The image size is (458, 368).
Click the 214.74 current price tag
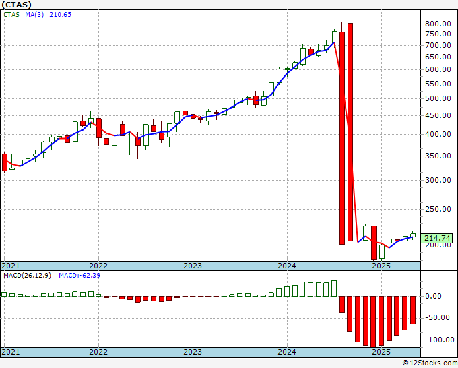click(x=436, y=238)
